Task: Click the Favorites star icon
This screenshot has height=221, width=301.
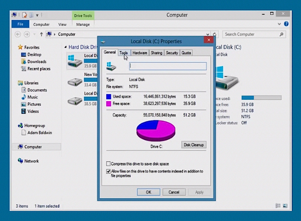Action: tap(20, 47)
